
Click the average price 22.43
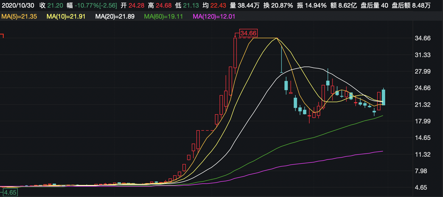[x=218, y=6]
